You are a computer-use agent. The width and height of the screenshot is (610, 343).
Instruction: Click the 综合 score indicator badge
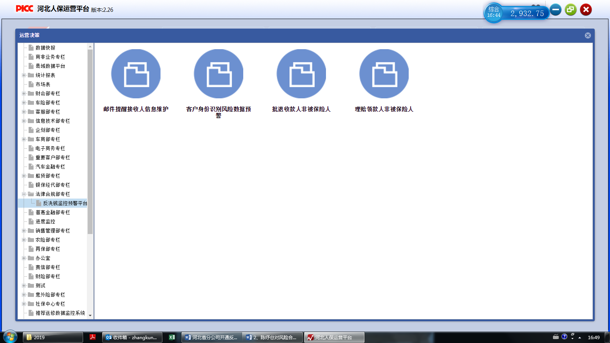pos(494,13)
